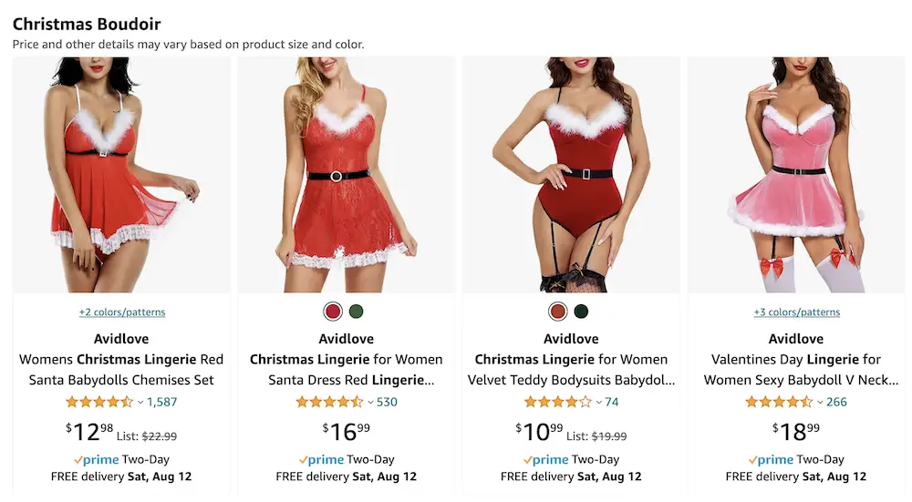
Task: Click star rating icons of $10.99 bodysuit
Action: [x=558, y=402]
